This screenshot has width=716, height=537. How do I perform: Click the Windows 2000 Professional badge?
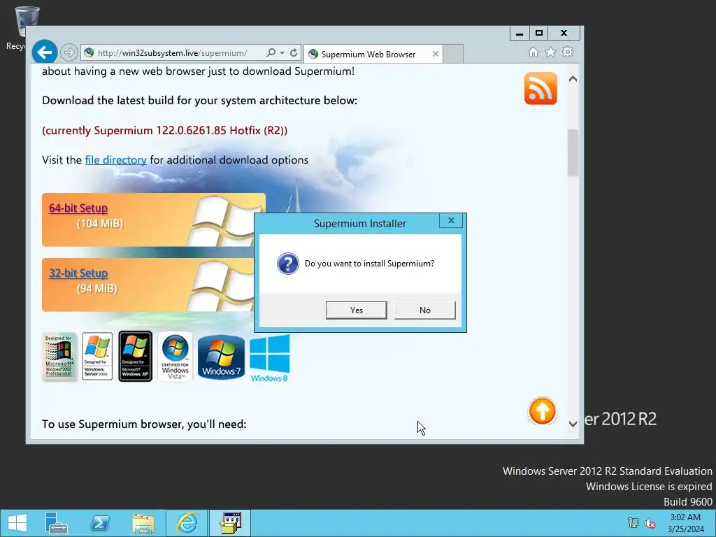coord(59,356)
